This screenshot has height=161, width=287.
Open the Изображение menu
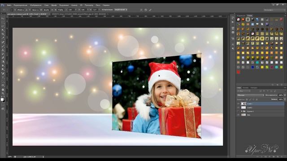tap(36, 5)
